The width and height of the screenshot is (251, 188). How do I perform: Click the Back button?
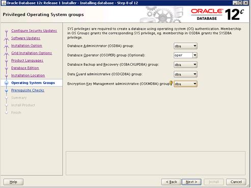[x=172, y=182]
